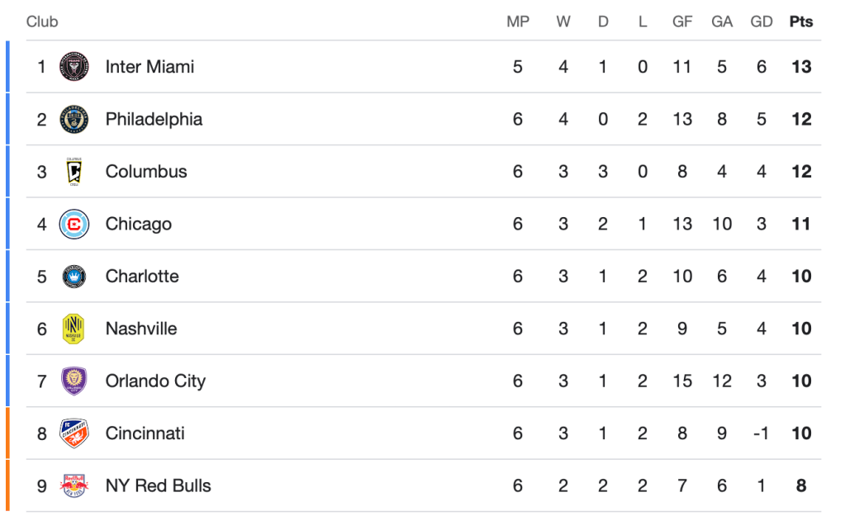Click the MP column header

518,21
